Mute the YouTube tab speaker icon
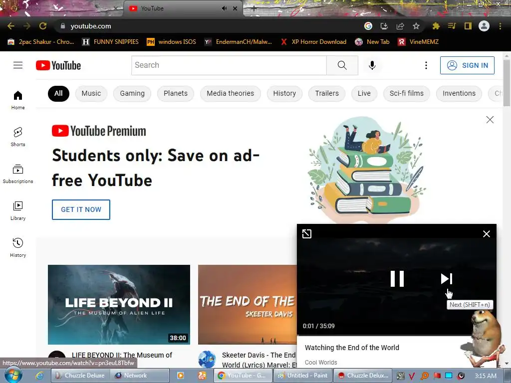 click(224, 8)
